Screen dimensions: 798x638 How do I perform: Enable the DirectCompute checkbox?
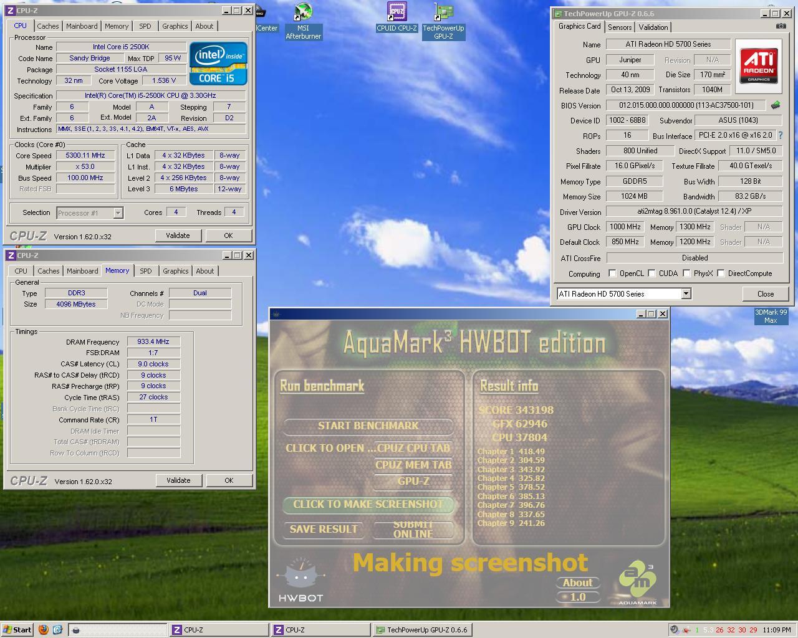tap(721, 274)
